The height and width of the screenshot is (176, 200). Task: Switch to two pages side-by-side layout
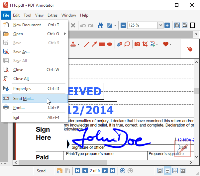(183, 171)
